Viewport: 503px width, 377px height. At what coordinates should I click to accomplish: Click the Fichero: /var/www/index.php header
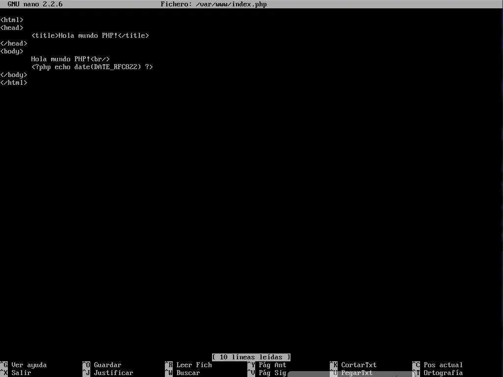[x=213, y=4]
